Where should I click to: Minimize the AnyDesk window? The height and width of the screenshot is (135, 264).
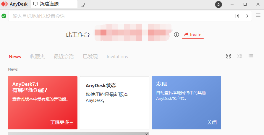click(x=232, y=4)
